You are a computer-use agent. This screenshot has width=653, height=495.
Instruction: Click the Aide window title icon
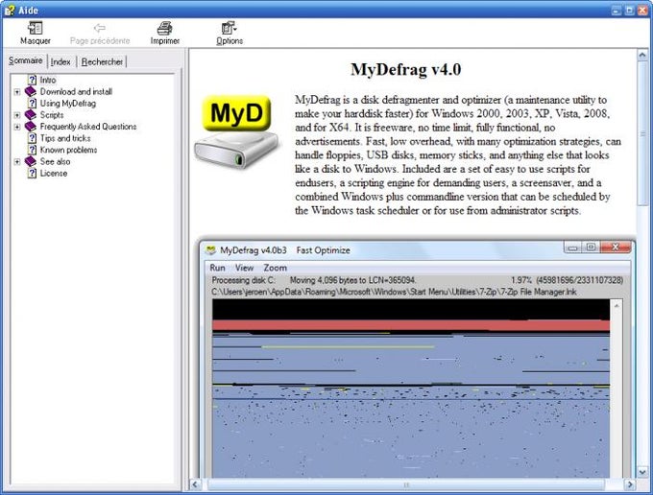(10, 10)
